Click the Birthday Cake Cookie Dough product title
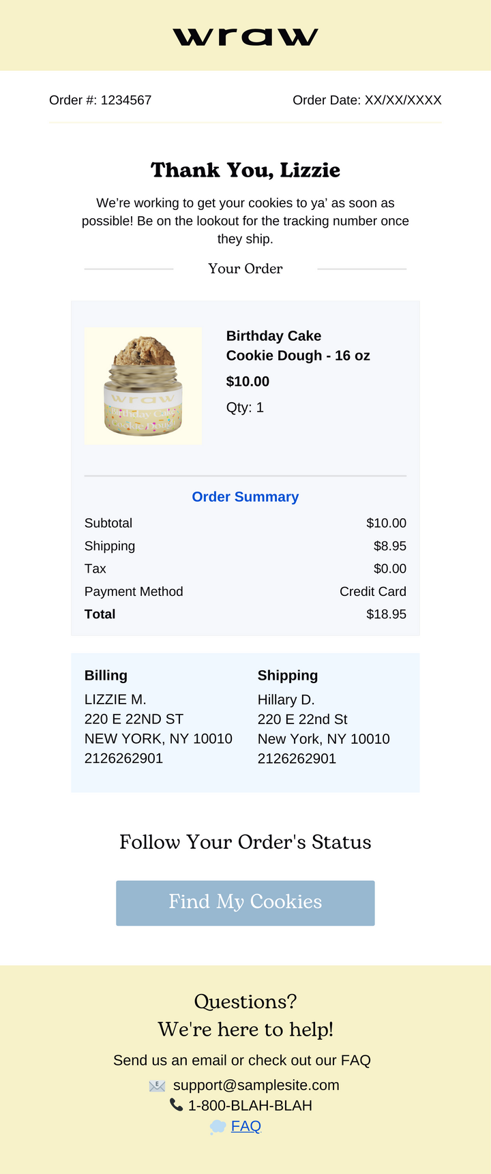 point(298,346)
